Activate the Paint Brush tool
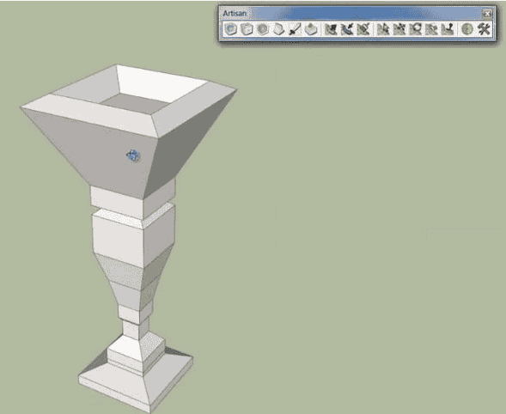Screen dimensions: 506x414 (363, 29)
